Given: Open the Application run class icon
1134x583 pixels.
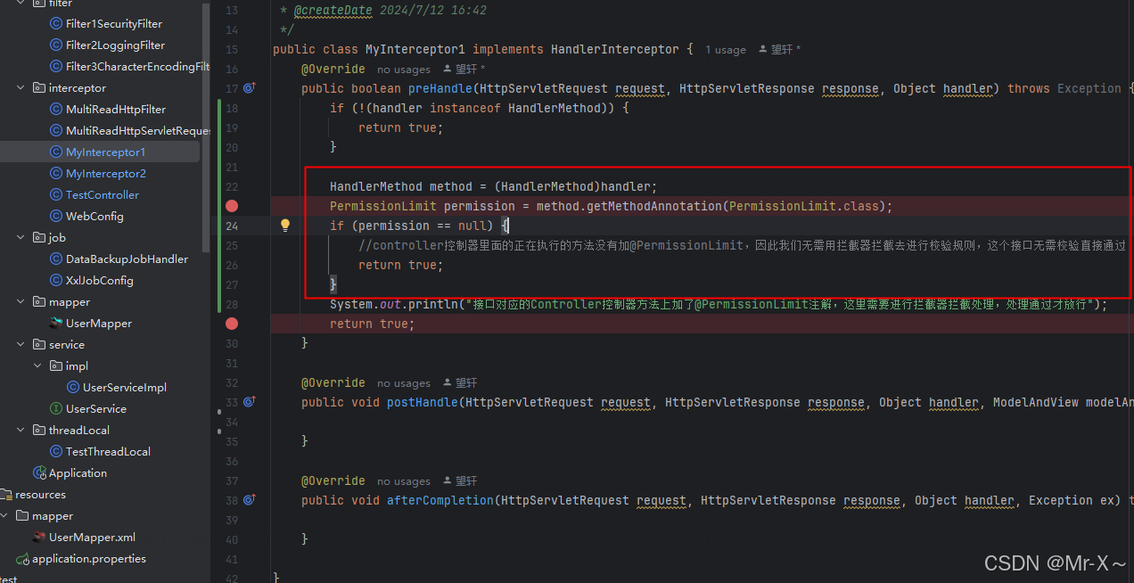Looking at the screenshot, I should [x=39, y=473].
